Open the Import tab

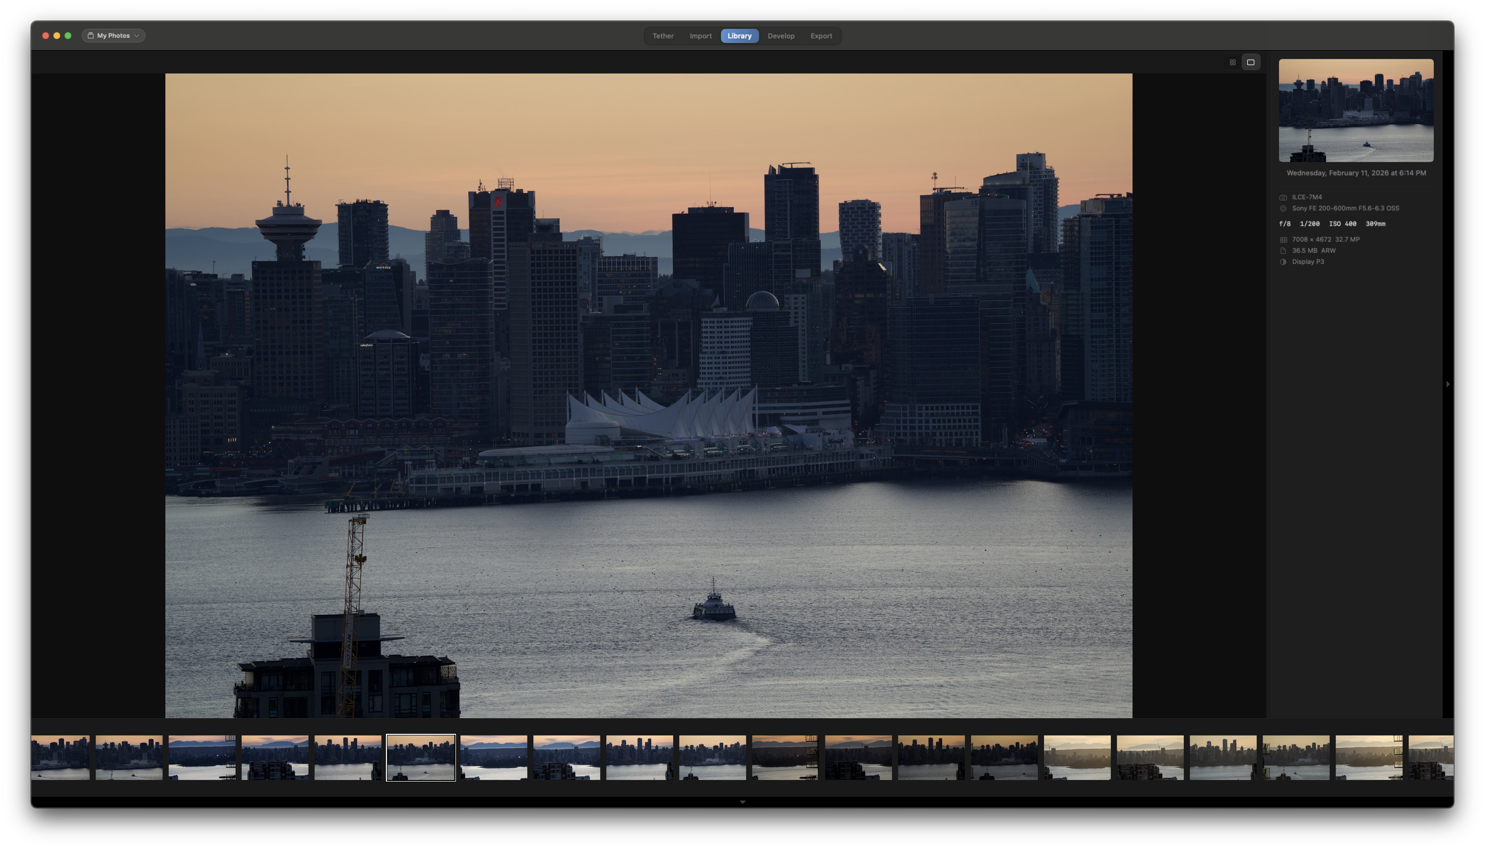click(x=700, y=36)
